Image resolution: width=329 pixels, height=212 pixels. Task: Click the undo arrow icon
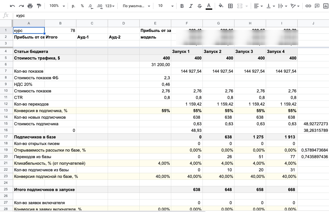12,6
